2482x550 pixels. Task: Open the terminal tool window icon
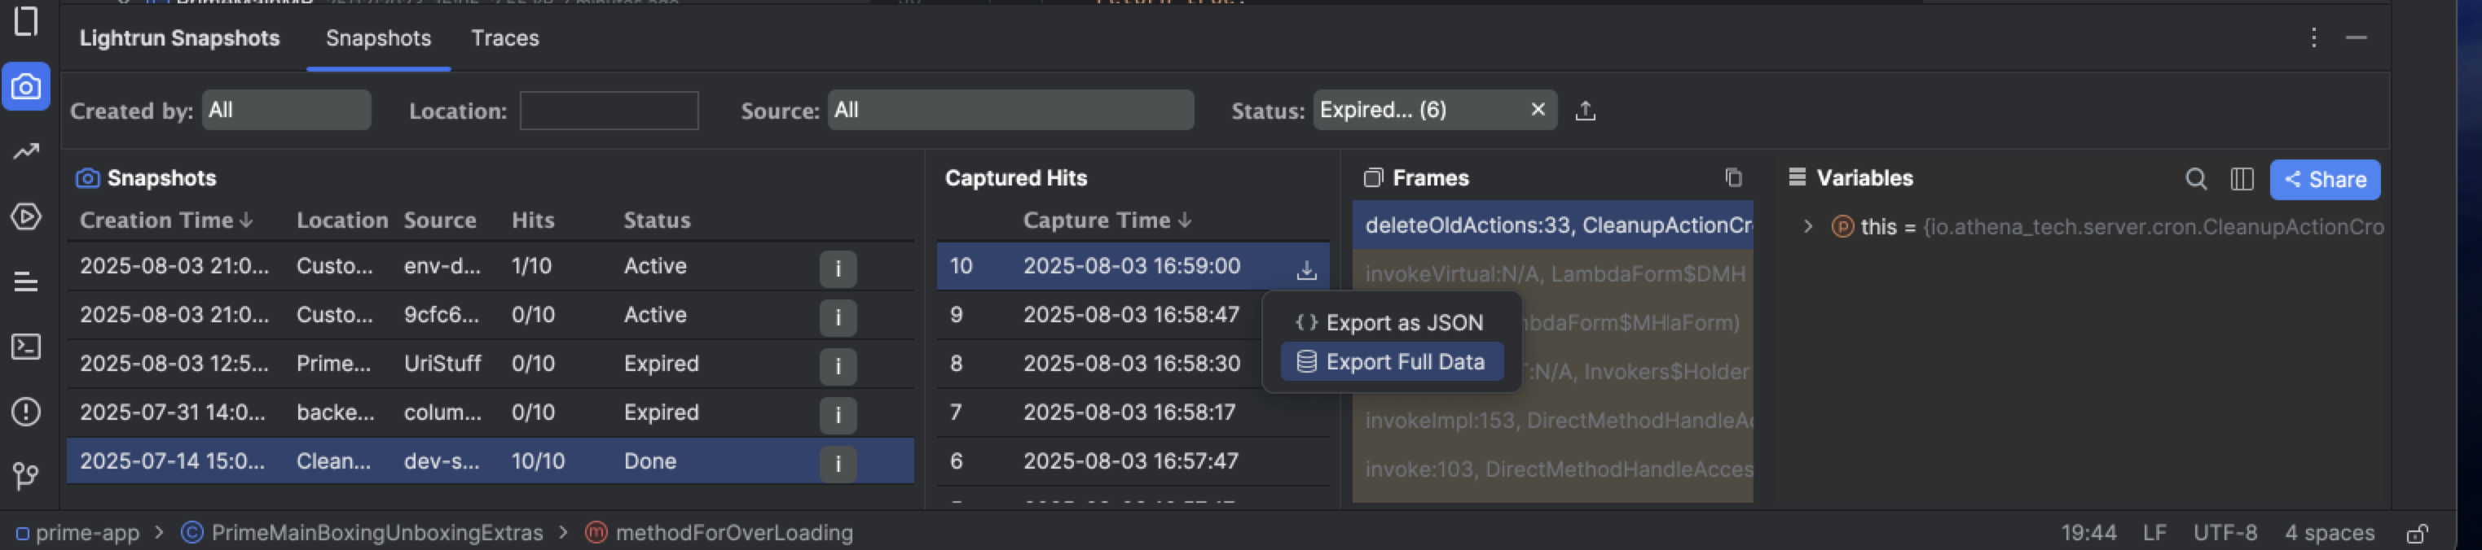pos(26,347)
